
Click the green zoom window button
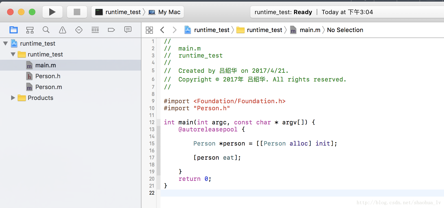32,12
